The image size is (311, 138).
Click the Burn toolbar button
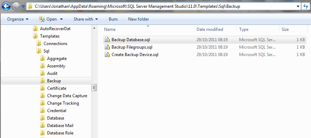point(113,19)
